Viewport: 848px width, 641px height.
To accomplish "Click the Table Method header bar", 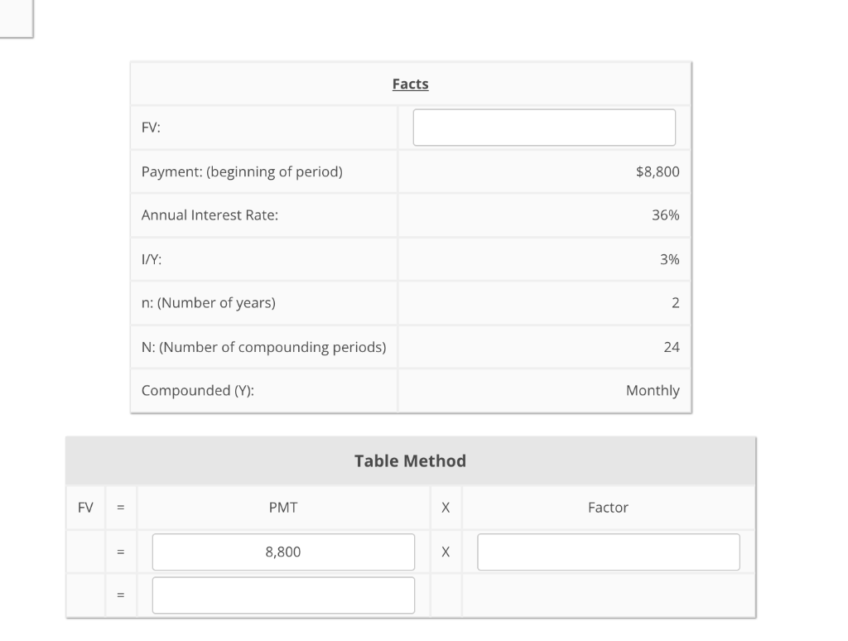I will coord(410,460).
